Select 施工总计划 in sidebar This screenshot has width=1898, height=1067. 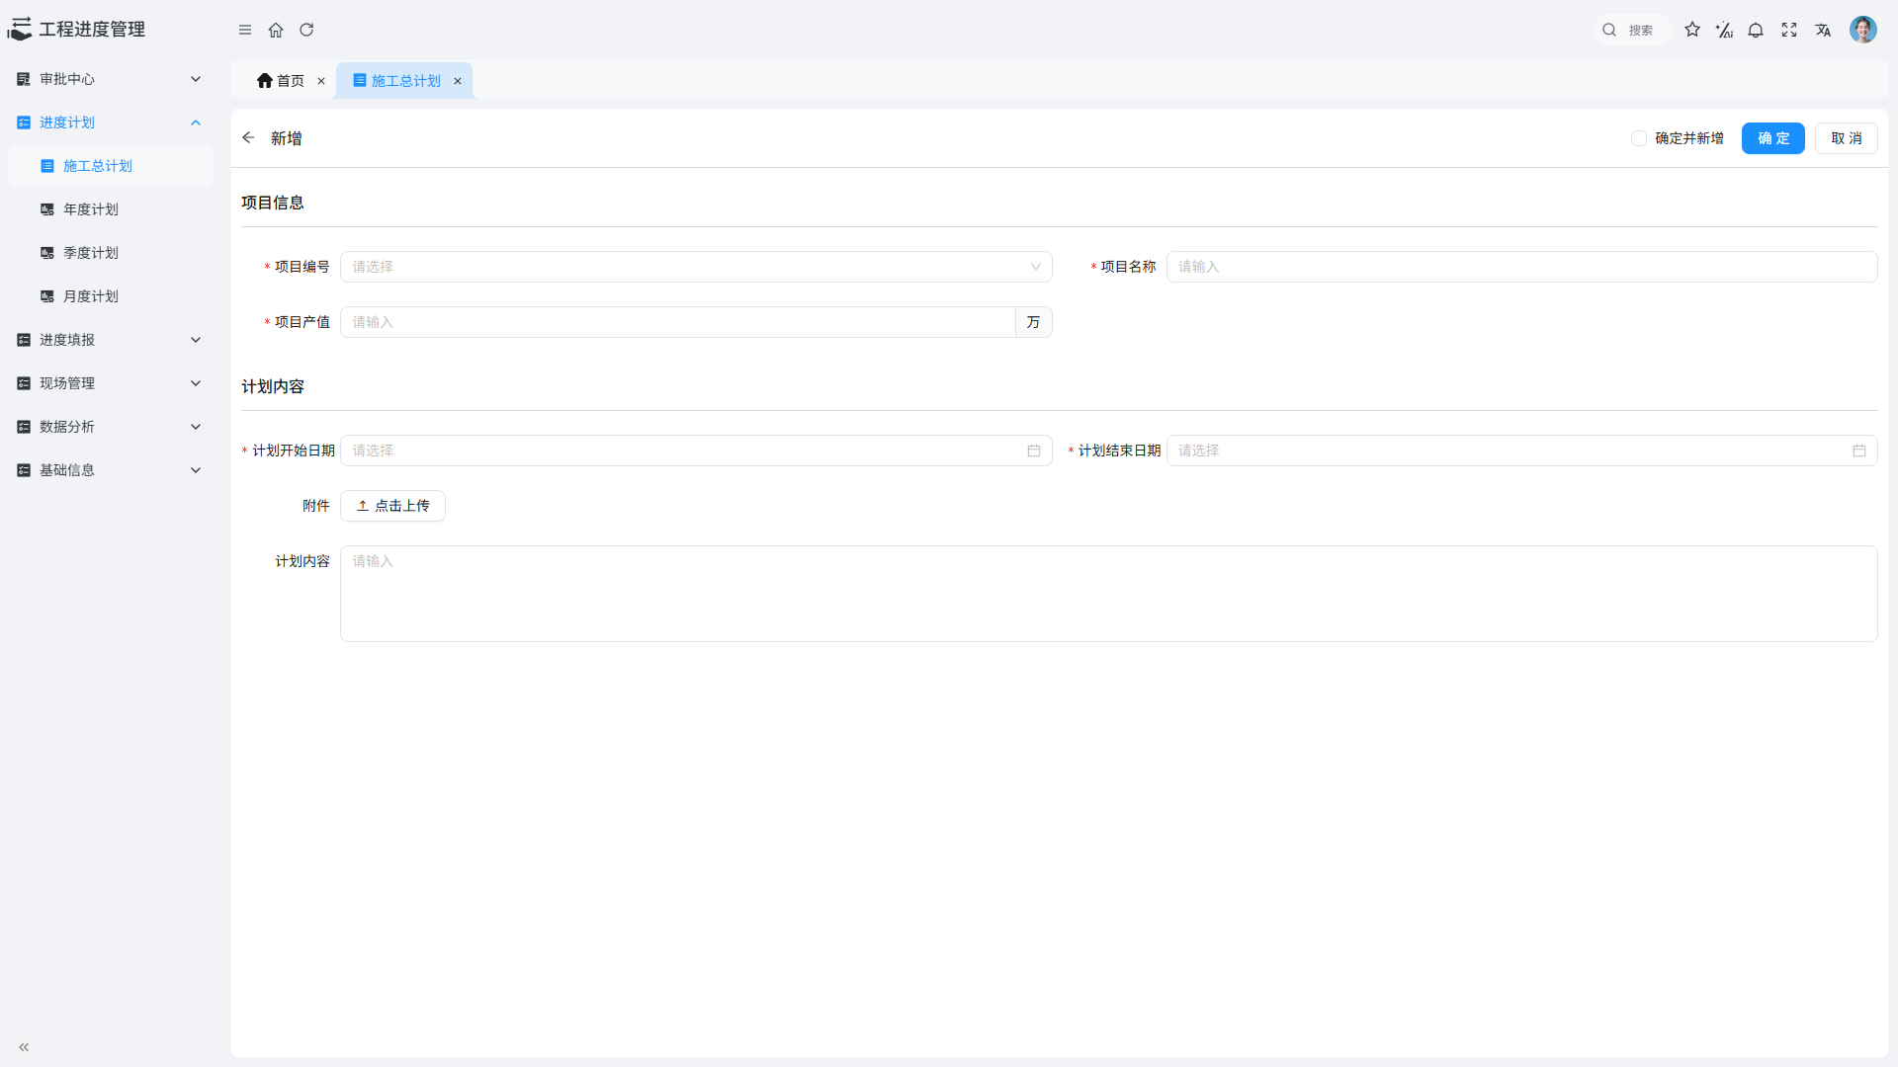(111, 166)
